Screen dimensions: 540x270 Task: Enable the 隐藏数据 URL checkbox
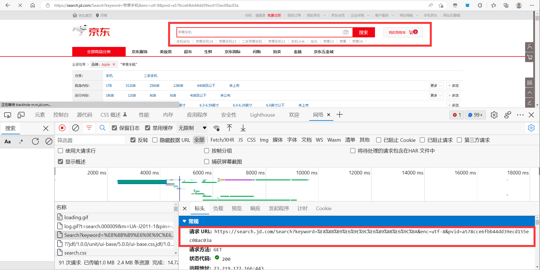(x=155, y=140)
